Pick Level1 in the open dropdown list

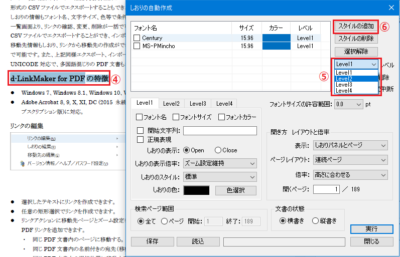coord(356,73)
